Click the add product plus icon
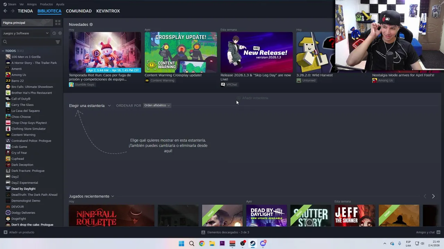The image size is (444, 249). pyautogui.click(x=5, y=232)
